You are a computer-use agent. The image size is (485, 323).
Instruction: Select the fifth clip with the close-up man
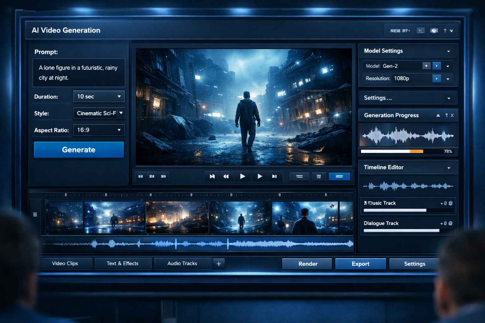coord(305,218)
